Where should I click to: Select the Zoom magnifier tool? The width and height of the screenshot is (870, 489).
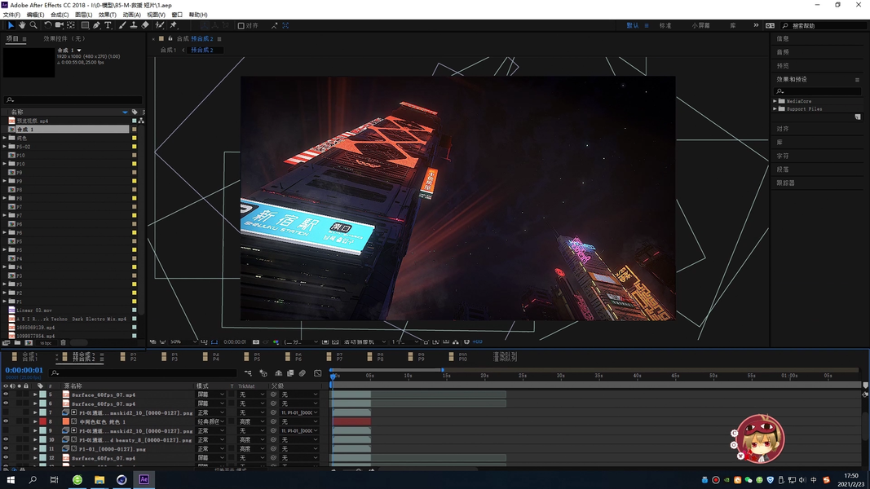tap(33, 25)
